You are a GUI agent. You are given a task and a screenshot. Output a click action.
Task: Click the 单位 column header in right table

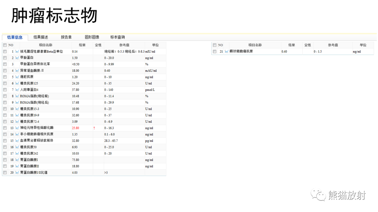point(363,45)
